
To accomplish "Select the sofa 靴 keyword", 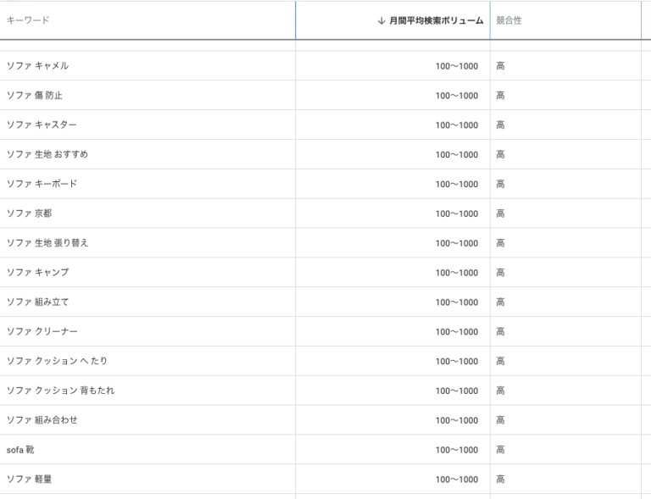I will [x=20, y=450].
